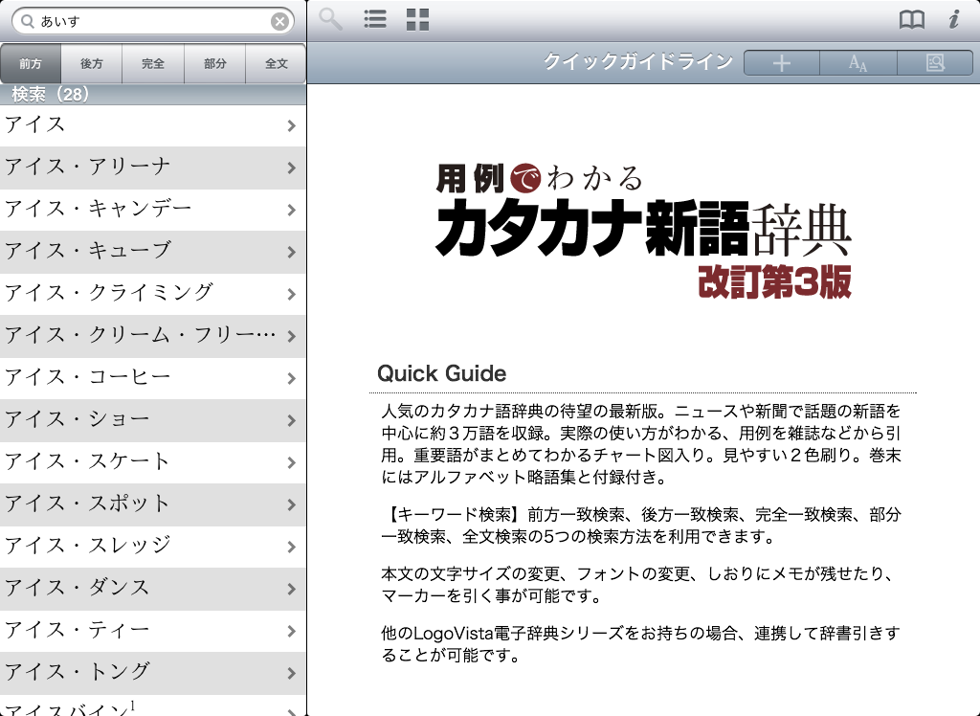Expand the アイス・コーヒー entry chevron
980x716 pixels.
[291, 378]
